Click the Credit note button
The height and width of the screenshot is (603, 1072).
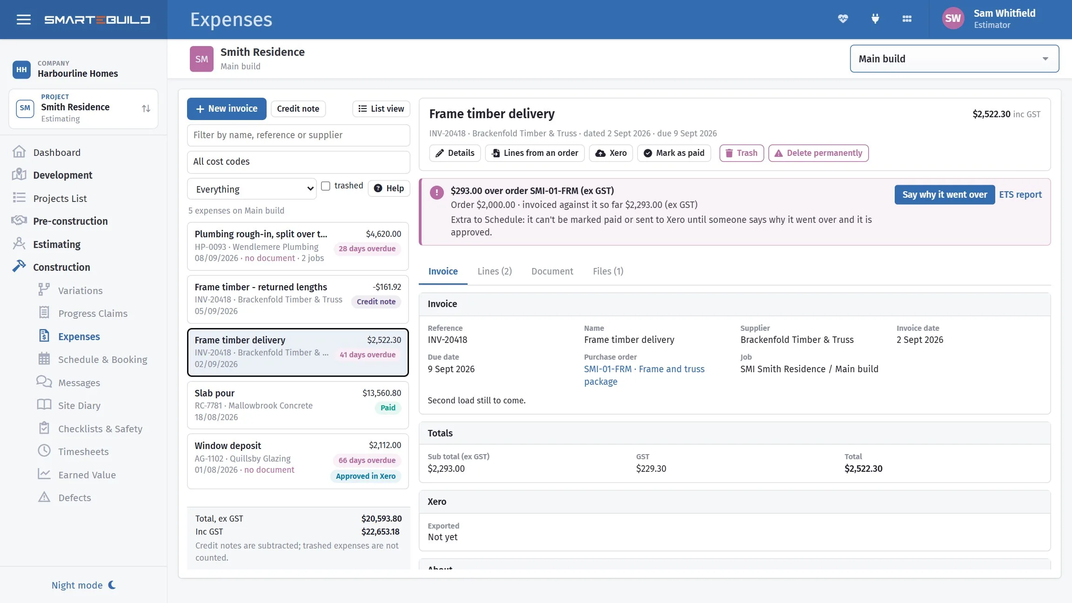(x=298, y=108)
